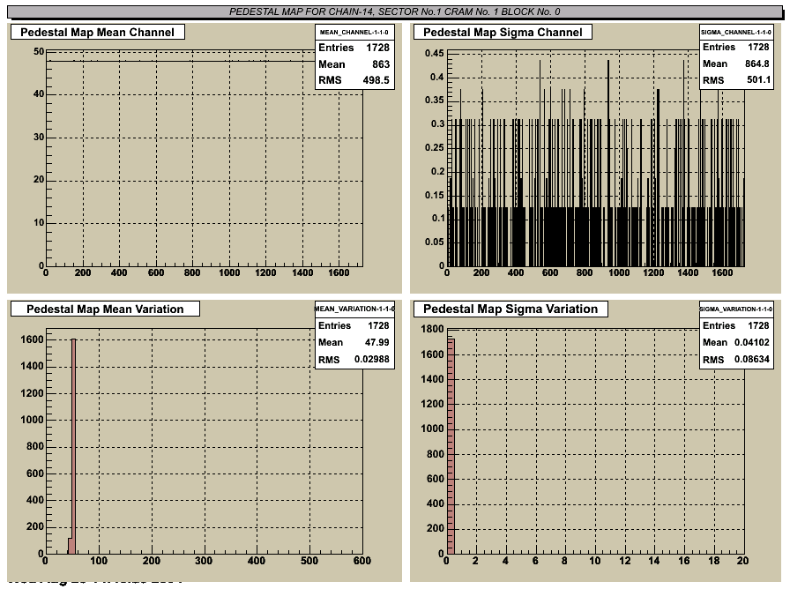Screen dimensions: 790x589
Task: Click the MEAN_VARIATION-1-1-0 stats box header
Action: [354, 309]
